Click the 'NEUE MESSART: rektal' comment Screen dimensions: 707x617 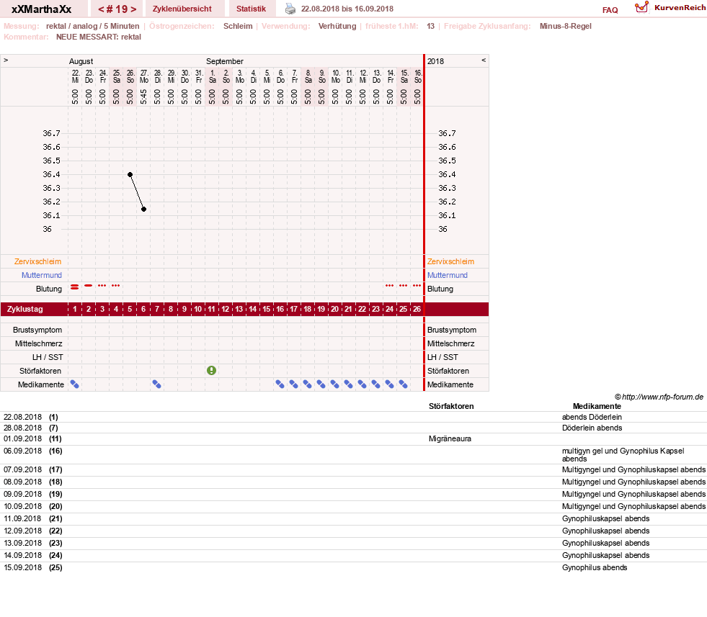coord(98,37)
